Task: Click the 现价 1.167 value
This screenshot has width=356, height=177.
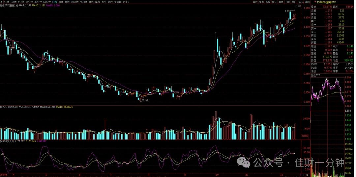Action: 329,46
